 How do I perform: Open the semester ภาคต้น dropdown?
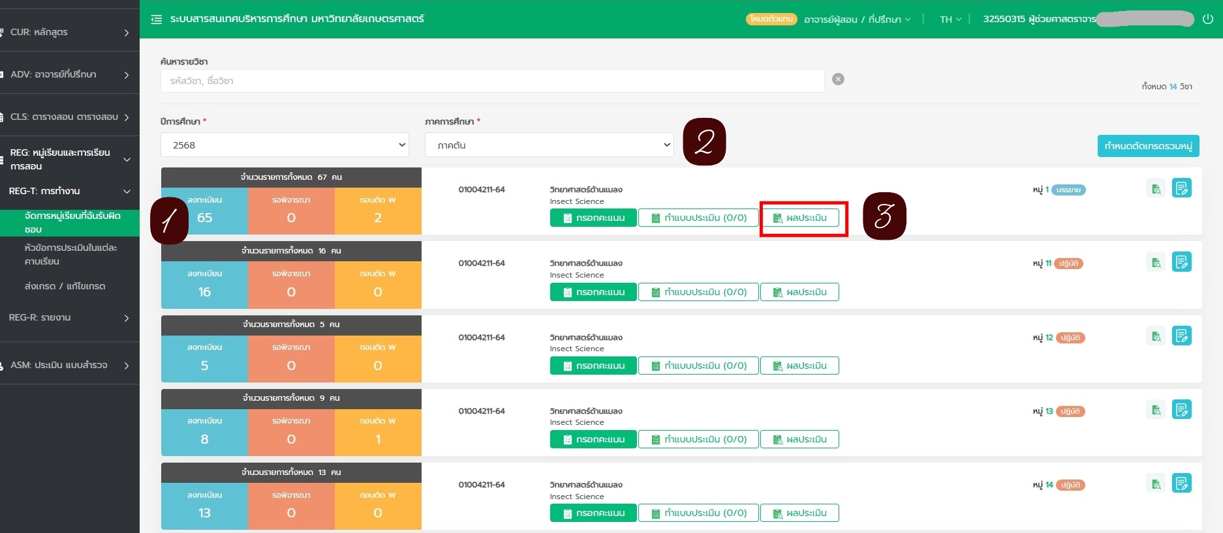(x=549, y=145)
